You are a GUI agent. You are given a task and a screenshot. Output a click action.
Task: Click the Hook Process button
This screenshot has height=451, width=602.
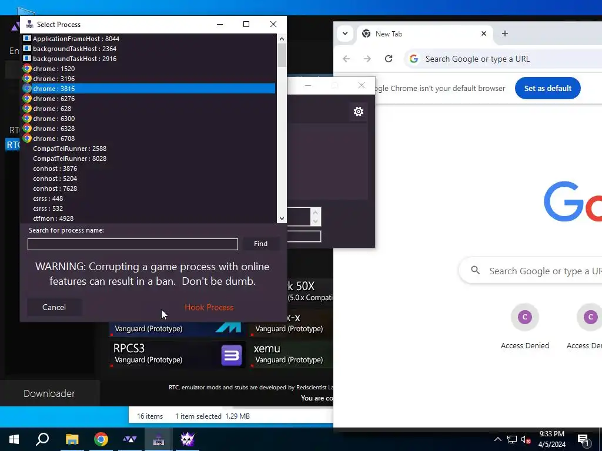point(209,307)
